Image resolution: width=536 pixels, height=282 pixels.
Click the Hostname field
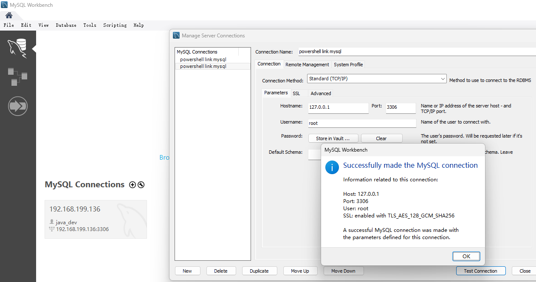click(x=339, y=107)
